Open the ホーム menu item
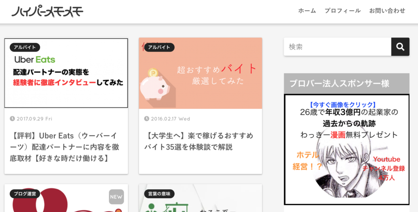 [307, 11]
